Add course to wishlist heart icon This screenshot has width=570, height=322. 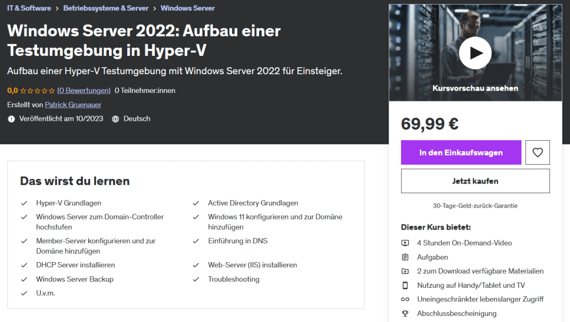pos(537,152)
